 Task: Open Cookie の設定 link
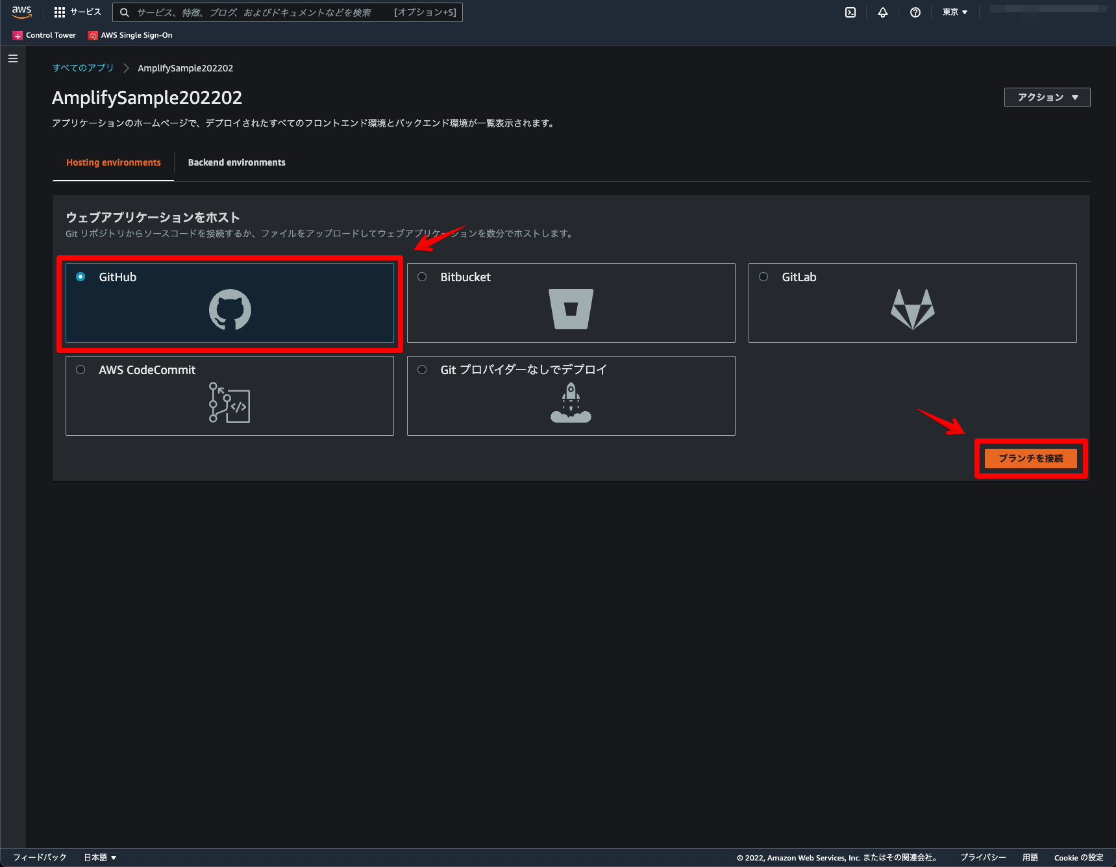(x=1079, y=857)
